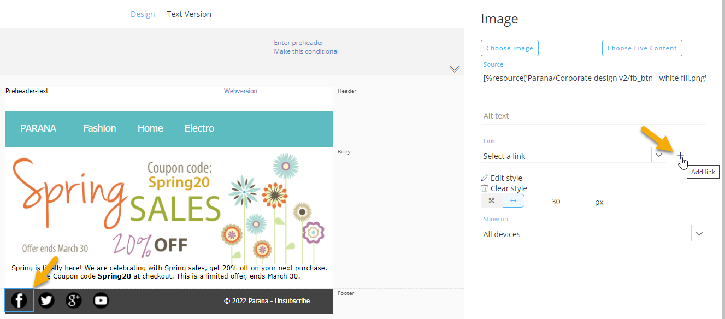725x319 pixels.
Task: Click the YouTube icon in footer
Action: [101, 300]
